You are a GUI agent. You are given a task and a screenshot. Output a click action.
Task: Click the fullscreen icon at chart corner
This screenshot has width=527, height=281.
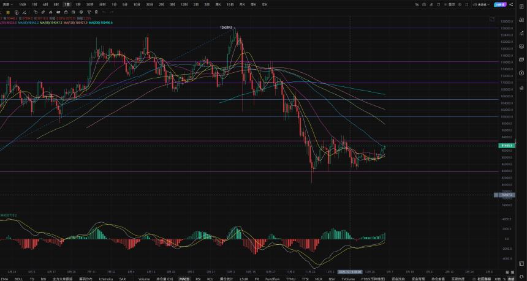pos(491,20)
